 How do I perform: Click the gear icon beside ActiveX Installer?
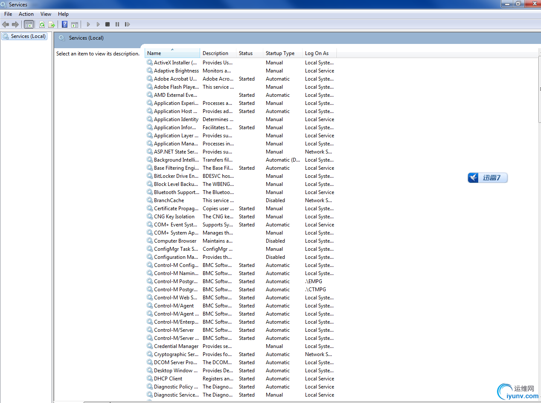point(150,62)
